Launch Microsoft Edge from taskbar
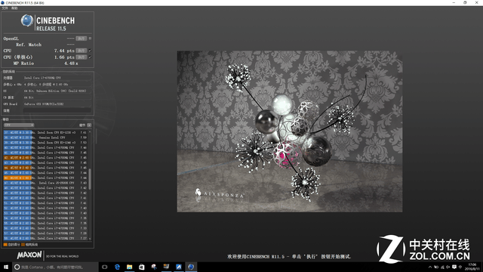Image resolution: width=483 pixels, height=272 pixels. click(117, 267)
